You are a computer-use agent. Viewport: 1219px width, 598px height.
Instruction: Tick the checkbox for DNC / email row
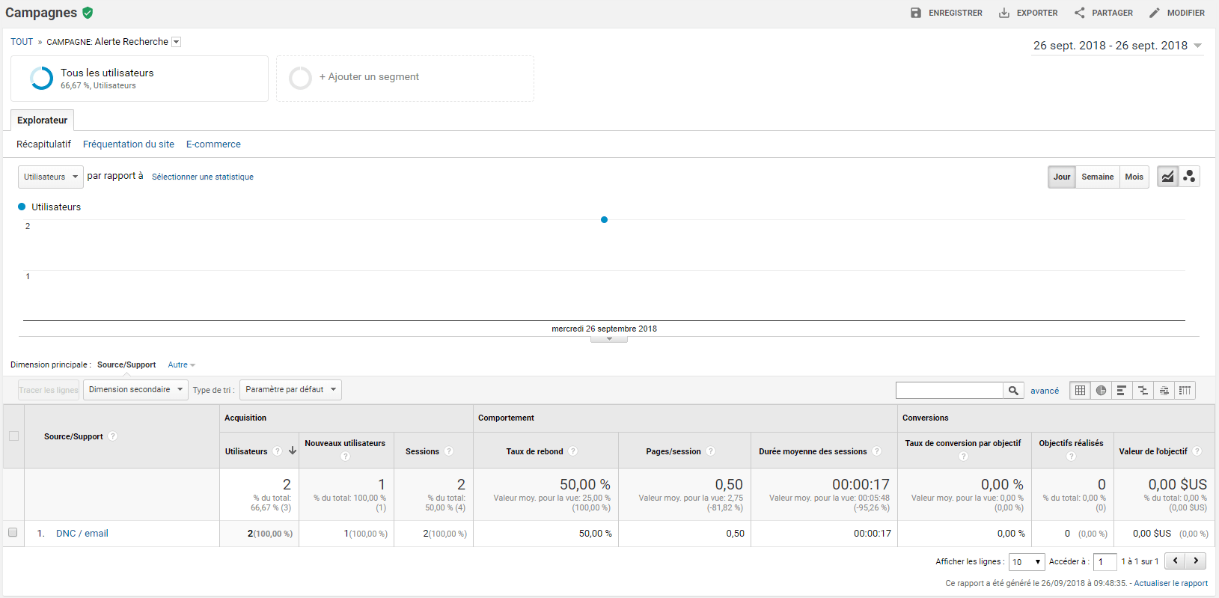13,532
